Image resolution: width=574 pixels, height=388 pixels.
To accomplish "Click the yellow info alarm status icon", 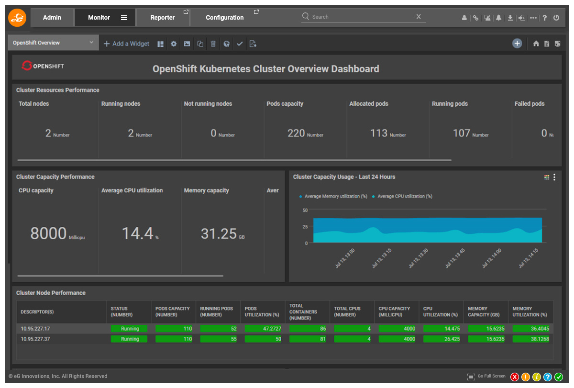I will click(x=537, y=377).
